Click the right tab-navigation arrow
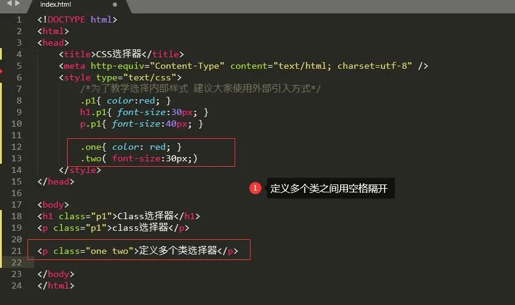This screenshot has width=515, height=305. point(18,3)
